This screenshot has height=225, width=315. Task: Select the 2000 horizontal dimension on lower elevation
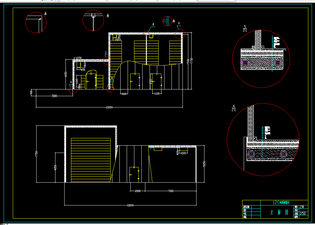pos(138,191)
